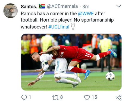Click the trophy emoji after #UCLfinal
The width and height of the screenshot is (125, 103).
[73, 27]
